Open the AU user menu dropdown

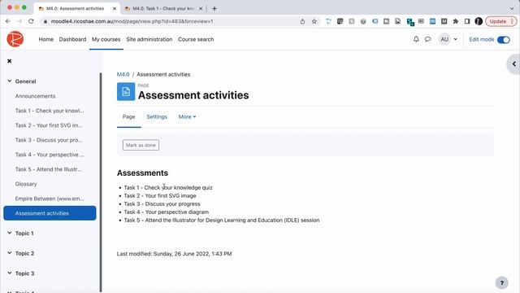448,39
